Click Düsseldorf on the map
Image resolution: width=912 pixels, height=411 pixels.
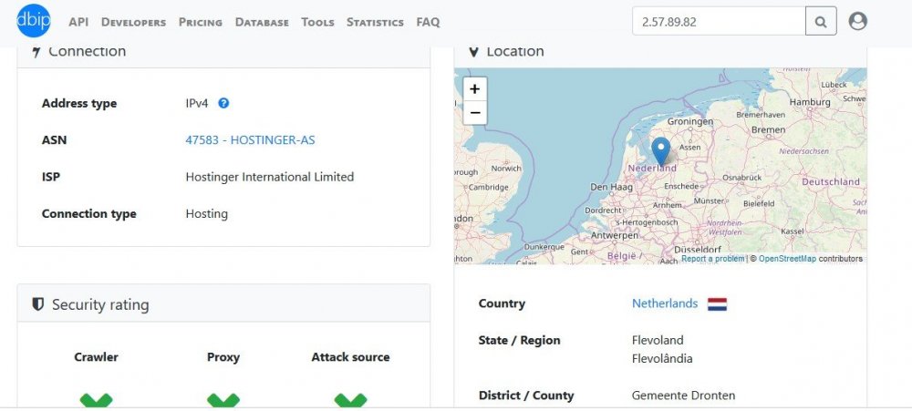click(x=698, y=250)
